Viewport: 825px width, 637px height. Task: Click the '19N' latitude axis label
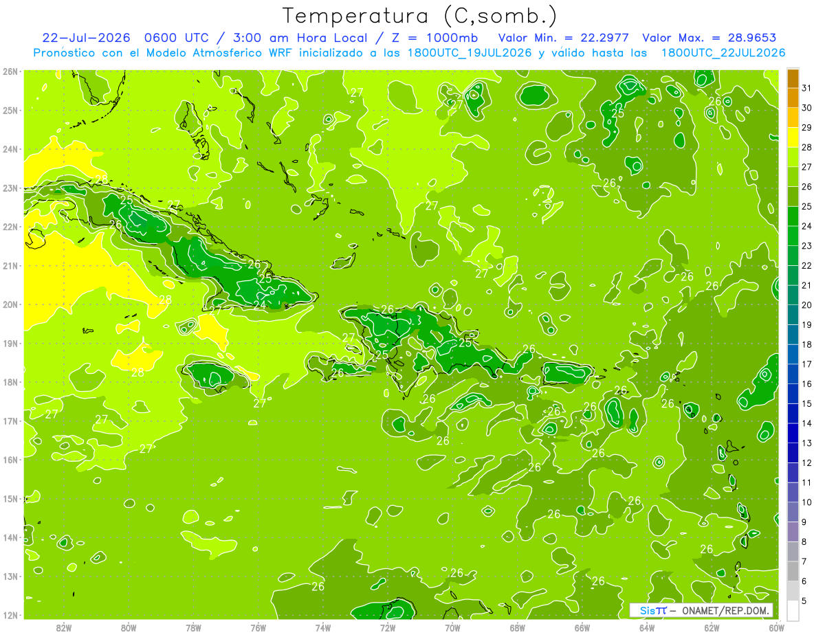[x=10, y=343]
